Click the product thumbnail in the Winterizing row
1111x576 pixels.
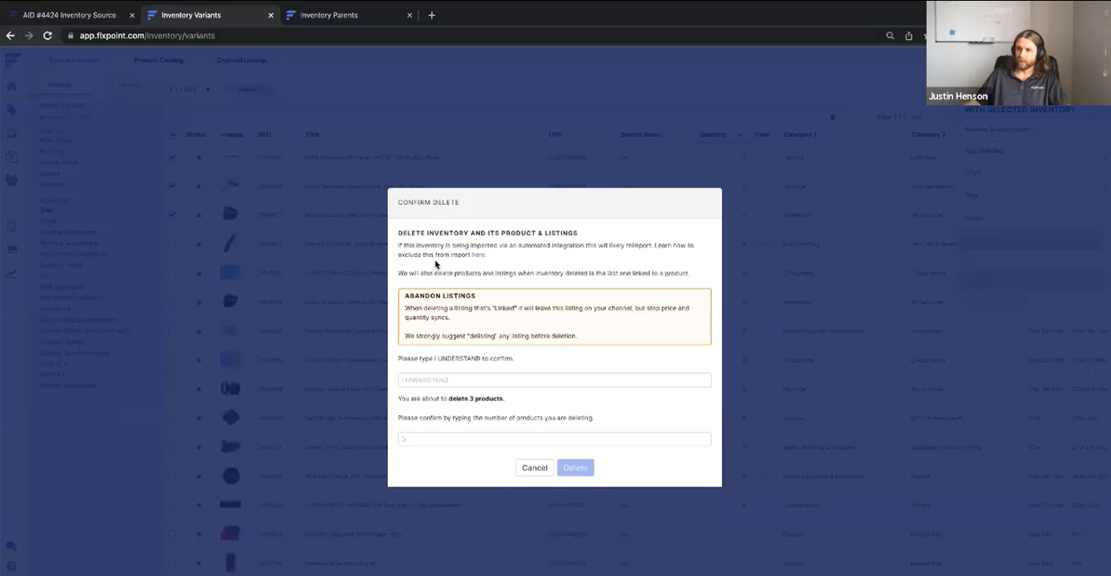point(230,215)
